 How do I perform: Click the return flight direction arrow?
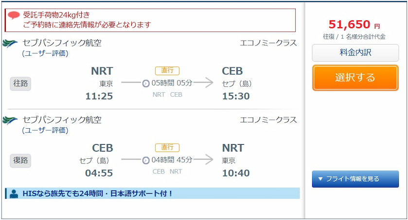[203, 160]
